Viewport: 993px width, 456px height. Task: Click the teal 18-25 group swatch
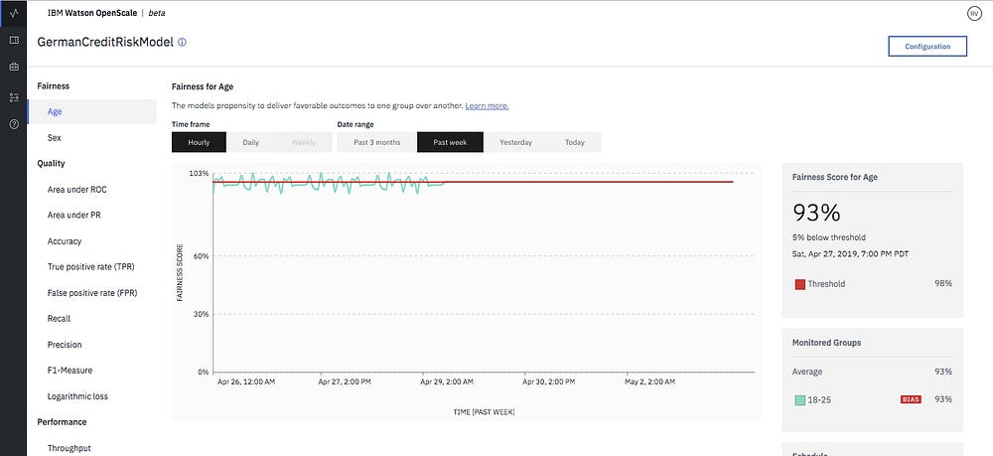[x=799, y=400]
